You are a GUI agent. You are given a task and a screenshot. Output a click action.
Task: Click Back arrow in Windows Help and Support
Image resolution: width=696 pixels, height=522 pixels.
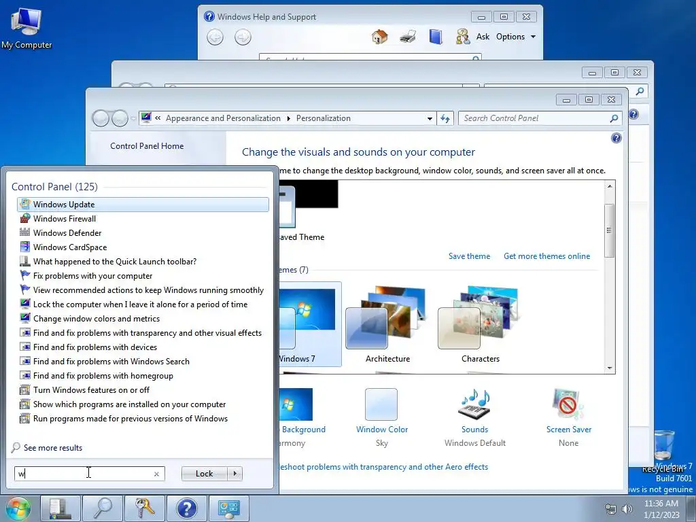tap(215, 37)
